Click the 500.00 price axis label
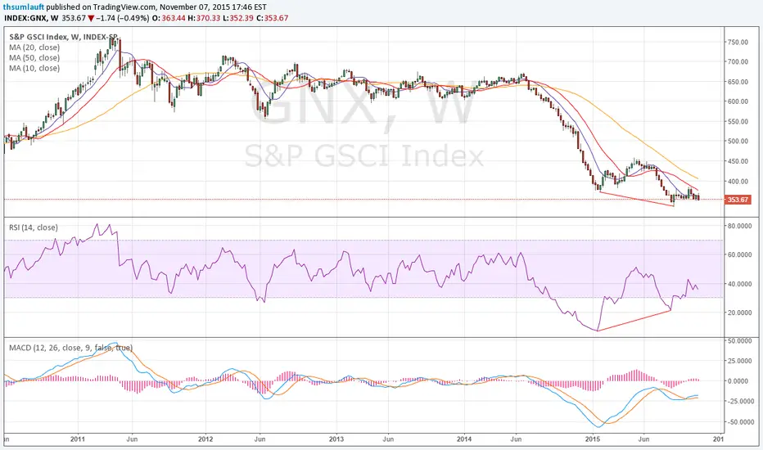The image size is (763, 450). coord(738,141)
